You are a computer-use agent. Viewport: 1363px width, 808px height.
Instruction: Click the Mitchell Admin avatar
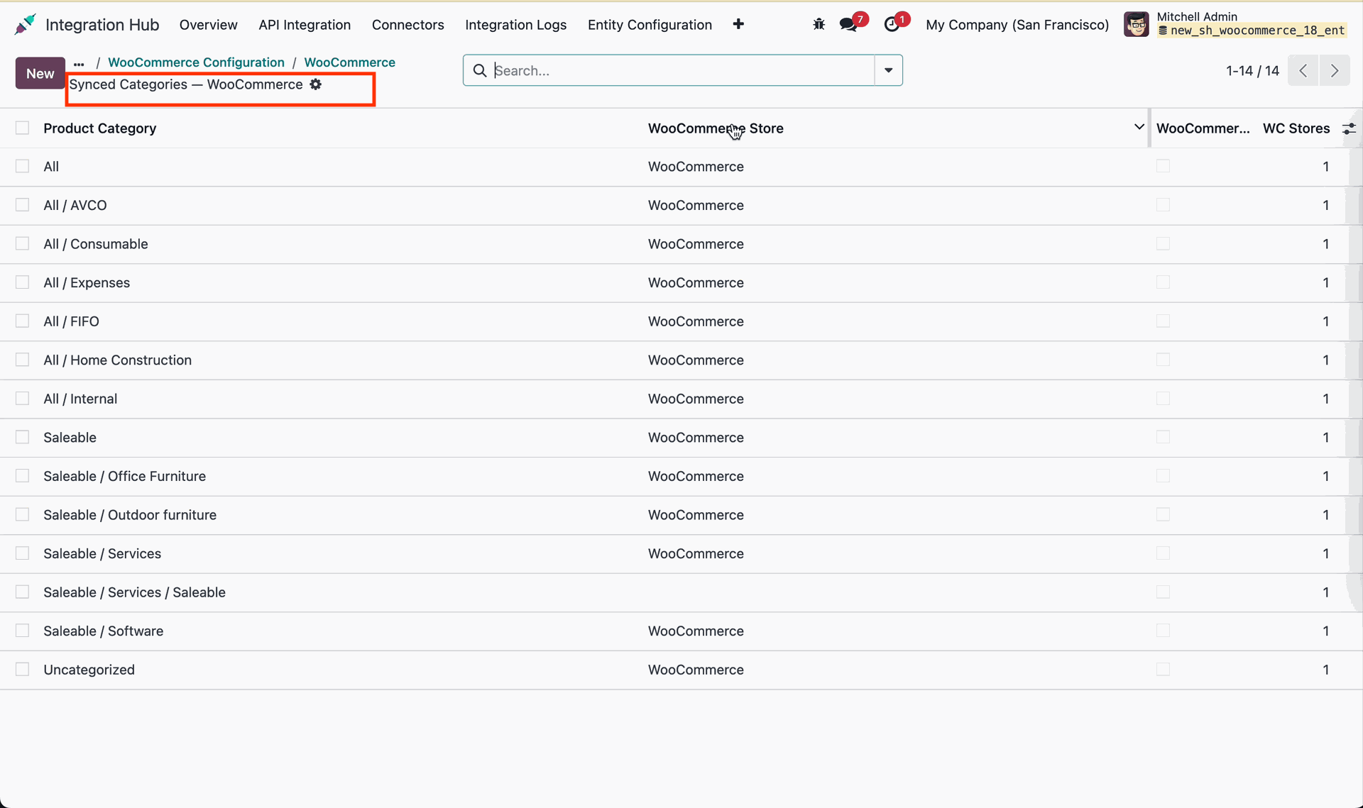click(x=1137, y=24)
